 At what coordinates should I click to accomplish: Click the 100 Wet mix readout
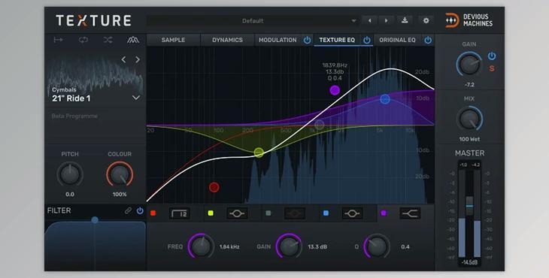(x=469, y=139)
